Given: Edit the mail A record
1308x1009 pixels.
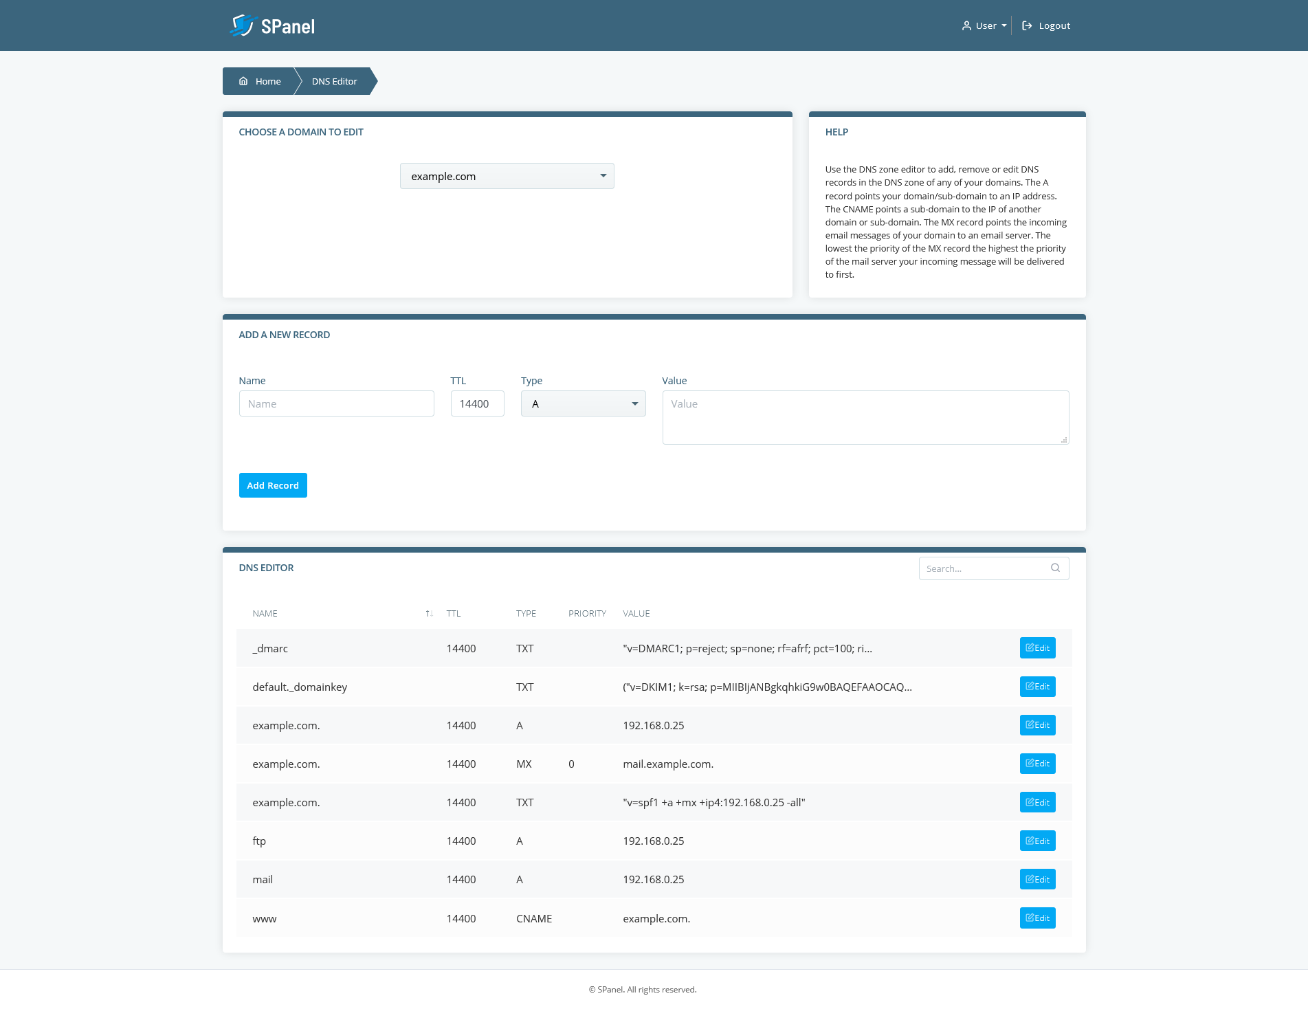Looking at the screenshot, I should point(1037,880).
